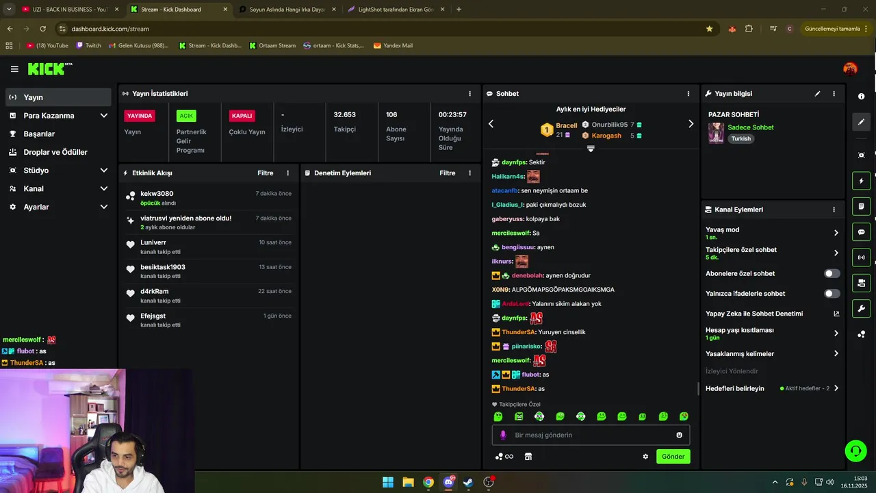Switch to the Soyun Aslında Hangi Irka browser tab
The image size is (876, 493).
[x=287, y=10]
